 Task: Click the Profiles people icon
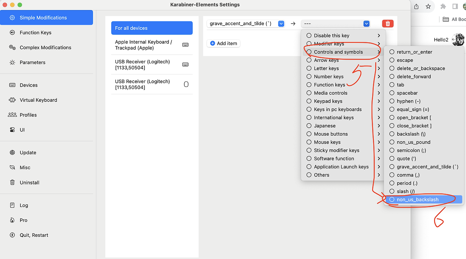tap(12, 115)
